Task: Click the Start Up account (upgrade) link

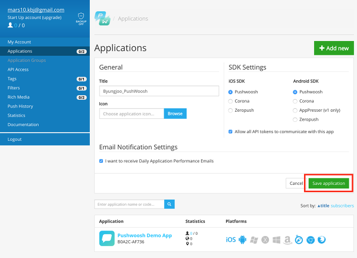Action: (x=35, y=17)
